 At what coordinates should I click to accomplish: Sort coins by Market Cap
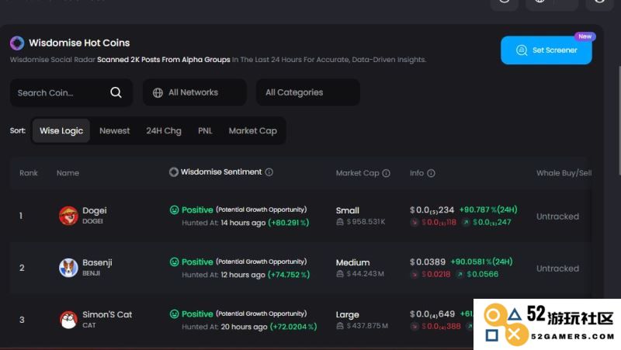(x=253, y=130)
